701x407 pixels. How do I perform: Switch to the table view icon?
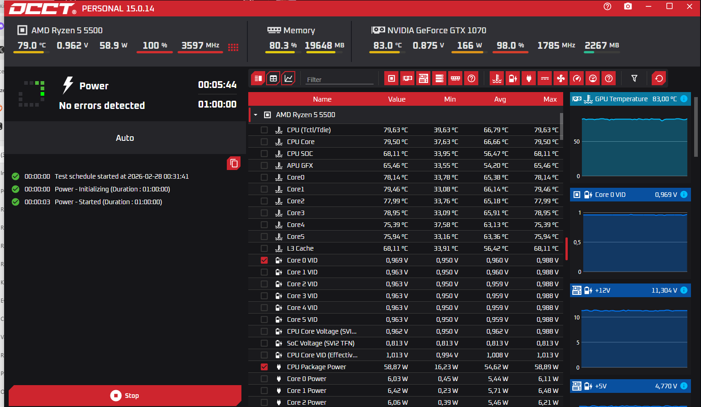point(273,78)
